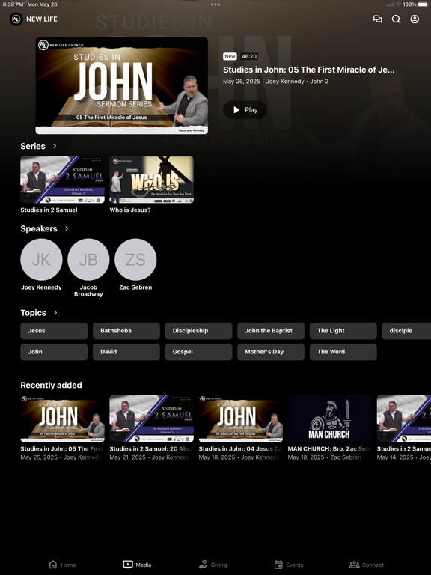This screenshot has width=431, height=575.
Task: Select speaker Joey Kennedy avatar
Action: [41, 260]
